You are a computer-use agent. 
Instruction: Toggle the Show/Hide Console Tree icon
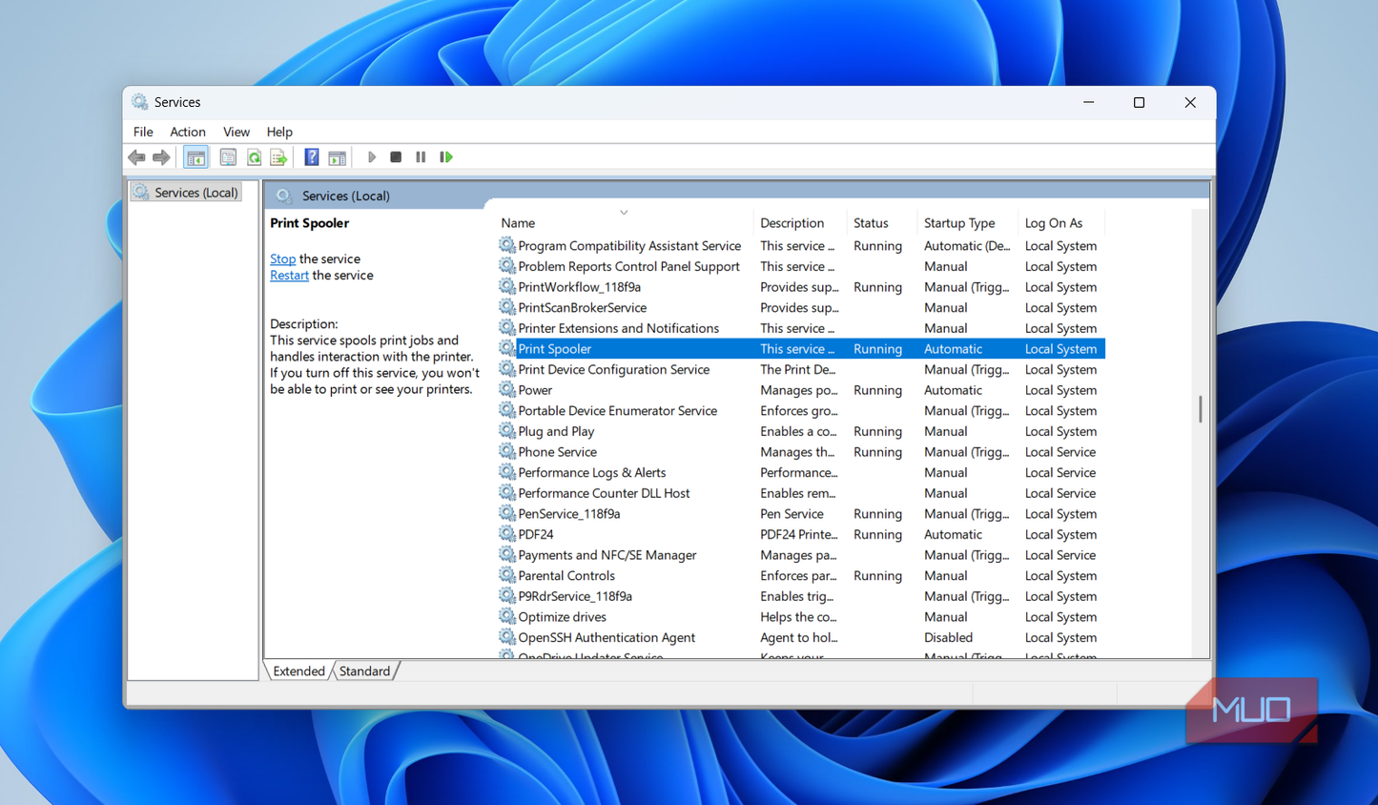click(195, 157)
